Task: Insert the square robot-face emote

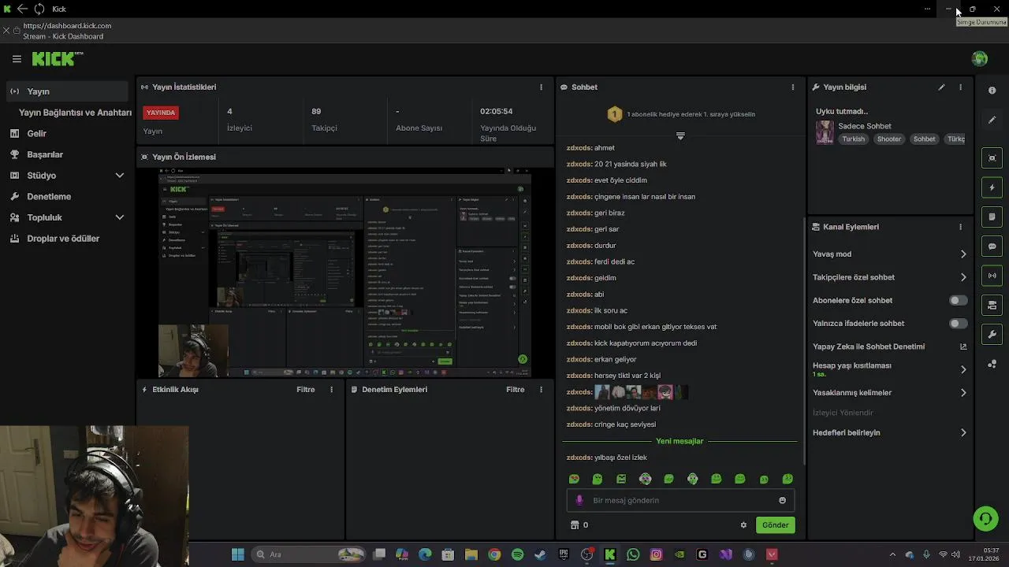Action: (621, 479)
